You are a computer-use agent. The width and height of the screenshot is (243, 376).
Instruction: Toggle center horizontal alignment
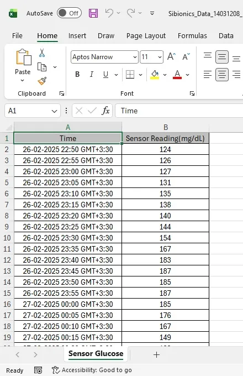pos(222,75)
